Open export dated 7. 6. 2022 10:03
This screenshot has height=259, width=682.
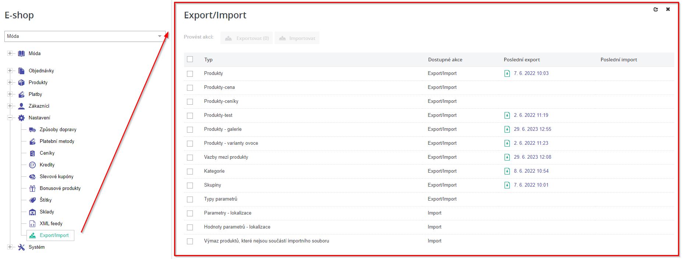click(x=531, y=73)
